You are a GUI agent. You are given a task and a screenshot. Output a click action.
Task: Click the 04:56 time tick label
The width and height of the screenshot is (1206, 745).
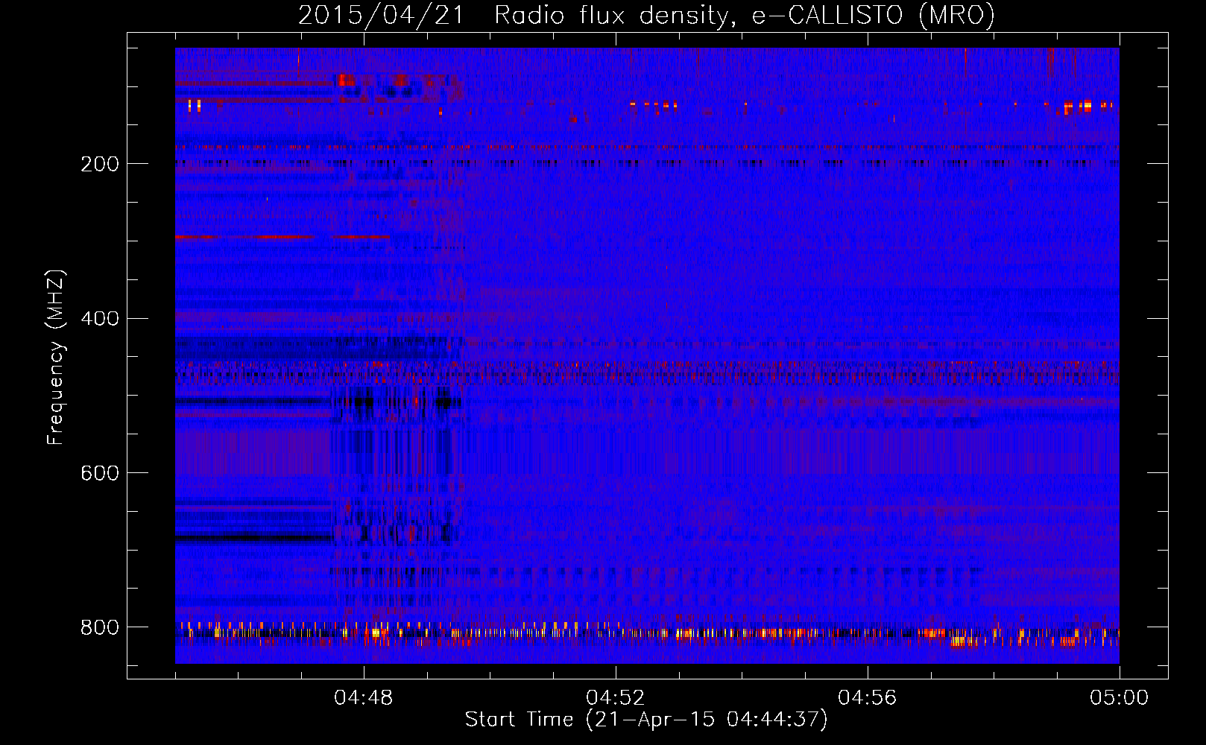point(867,698)
